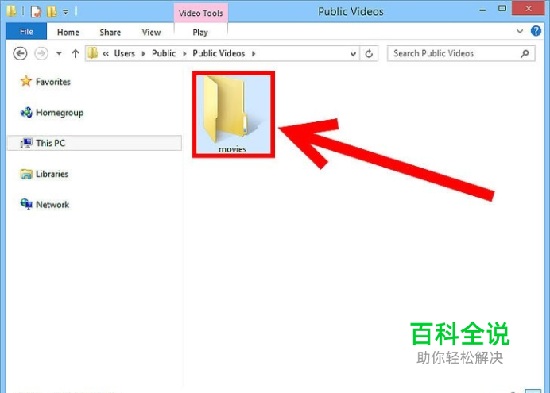
Task: Expand the arrow after Users breadcrumb
Action: [x=144, y=54]
